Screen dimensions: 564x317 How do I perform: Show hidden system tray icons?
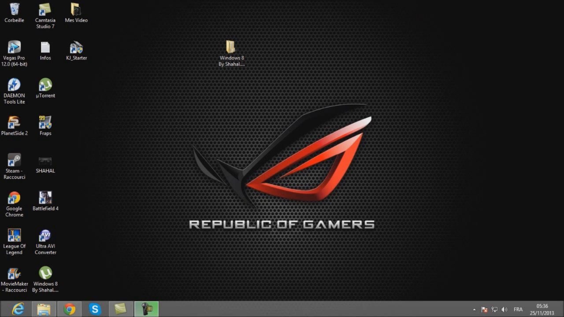pyautogui.click(x=474, y=310)
